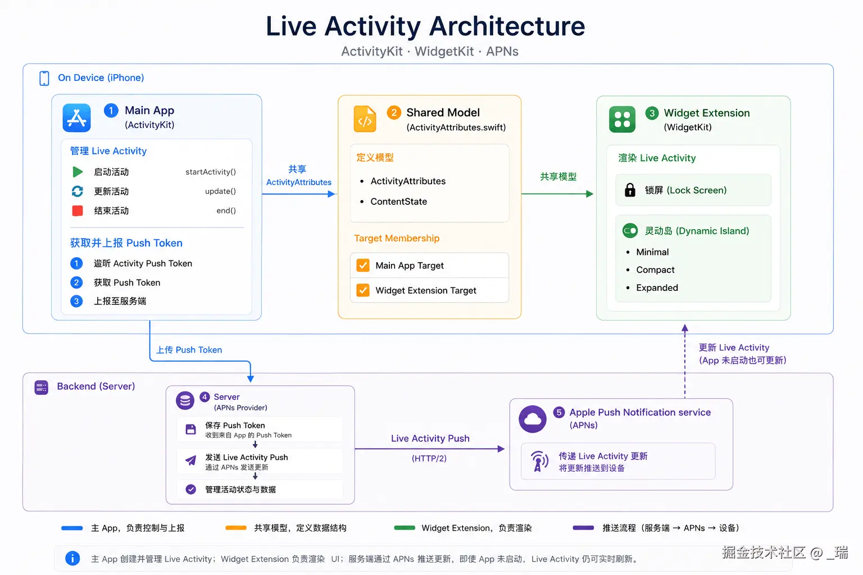Click the "ActivityKit · WidgetKit · APNs" subtitle

pos(430,52)
